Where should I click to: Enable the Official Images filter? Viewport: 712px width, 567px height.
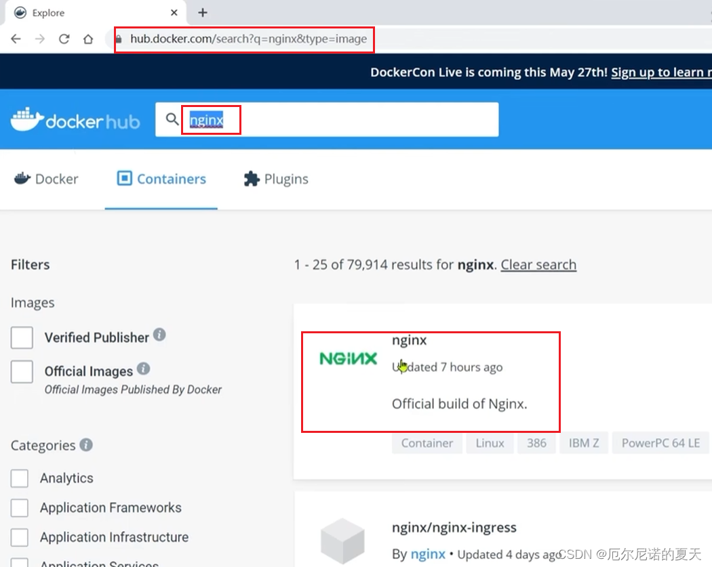(22, 371)
